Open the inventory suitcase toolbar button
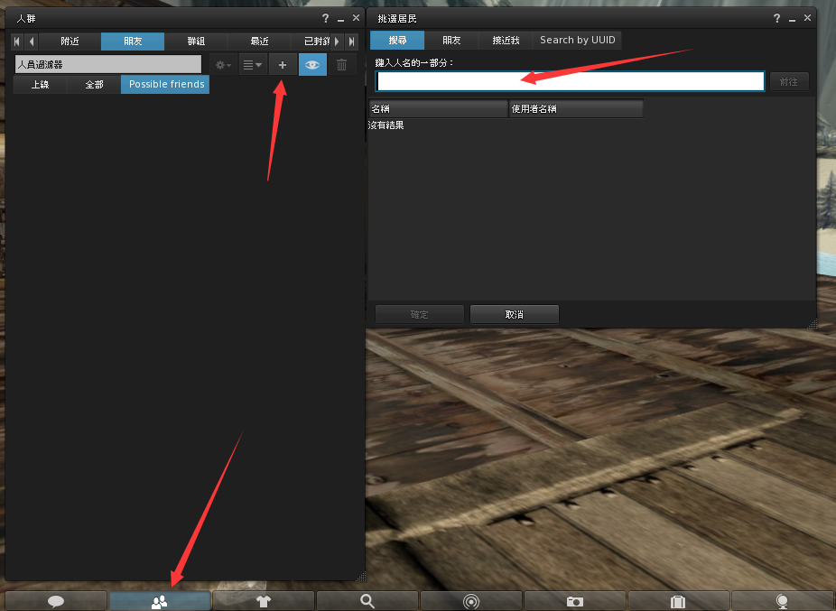 678,601
